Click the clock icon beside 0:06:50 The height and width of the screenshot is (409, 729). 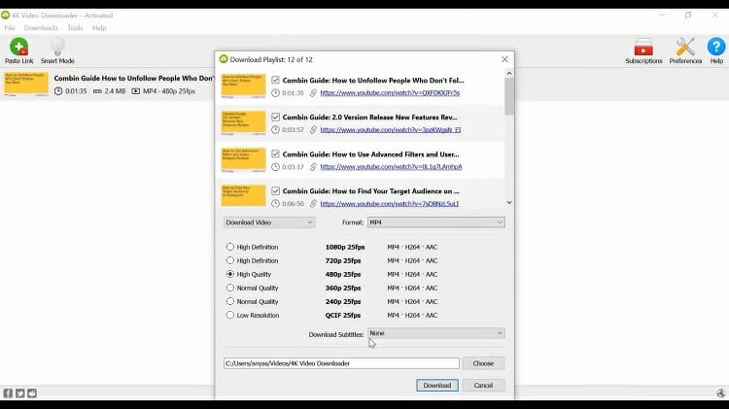point(275,204)
